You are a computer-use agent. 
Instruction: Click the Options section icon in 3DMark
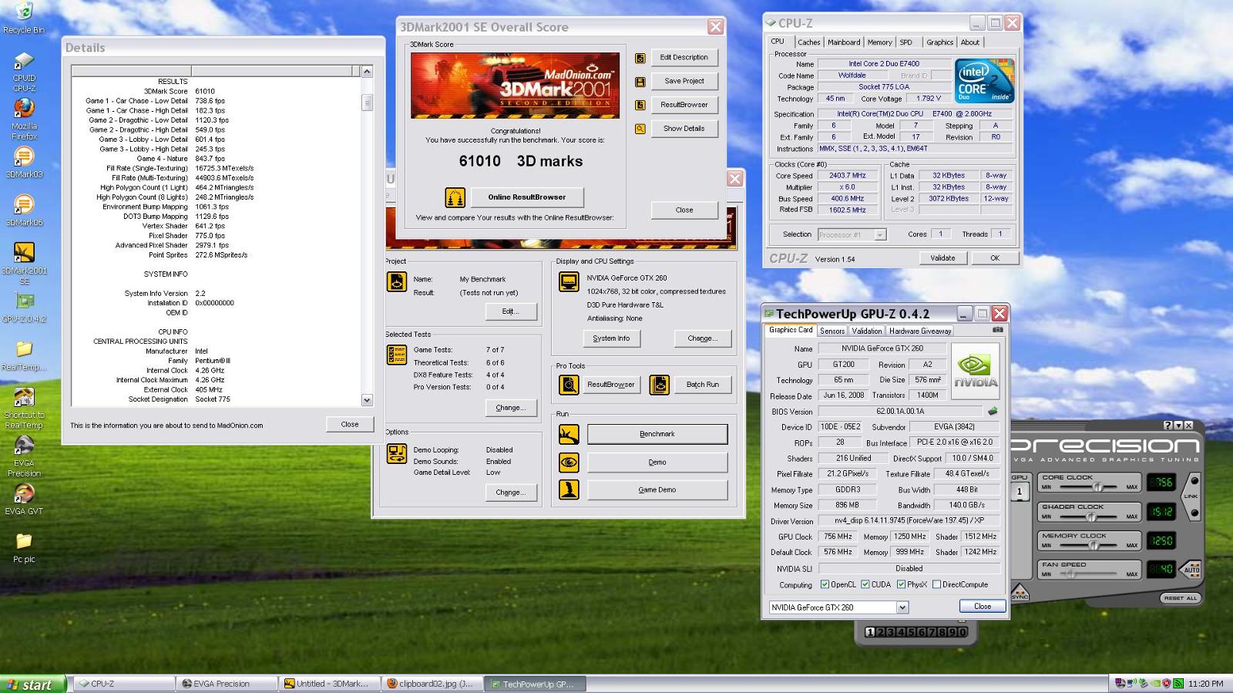click(397, 453)
